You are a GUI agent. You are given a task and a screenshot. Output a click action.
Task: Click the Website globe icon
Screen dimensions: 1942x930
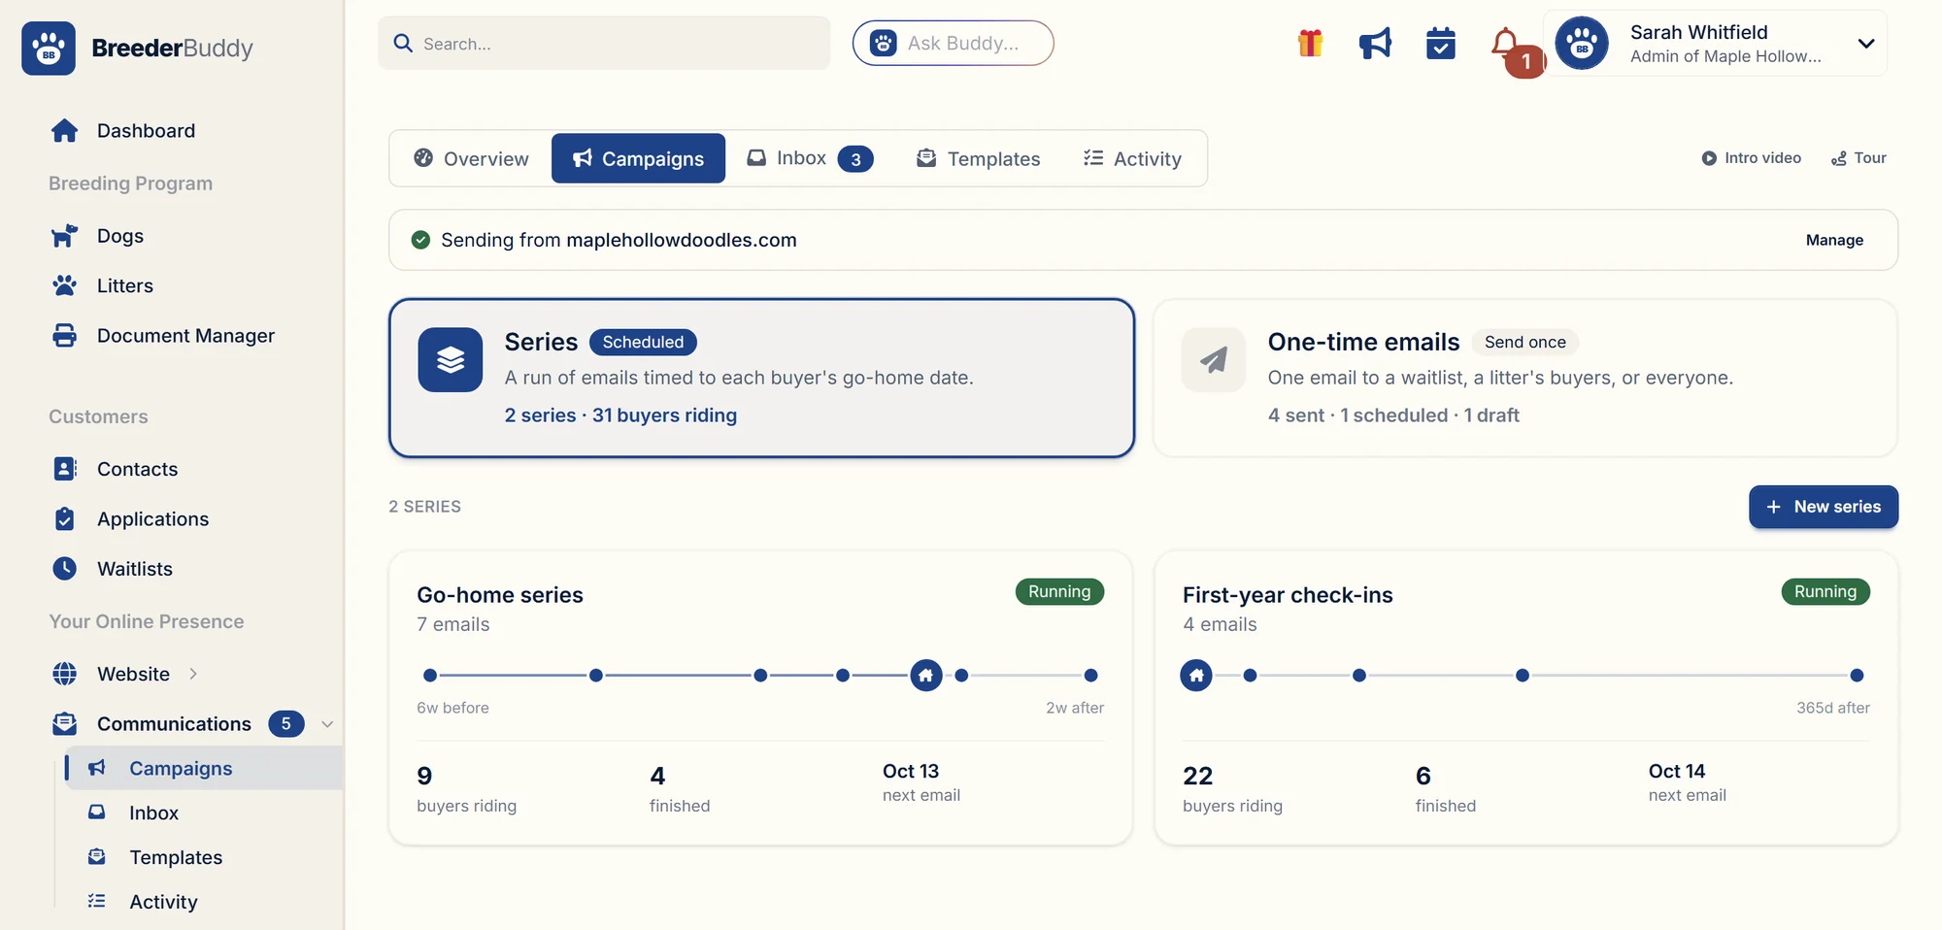point(64,674)
